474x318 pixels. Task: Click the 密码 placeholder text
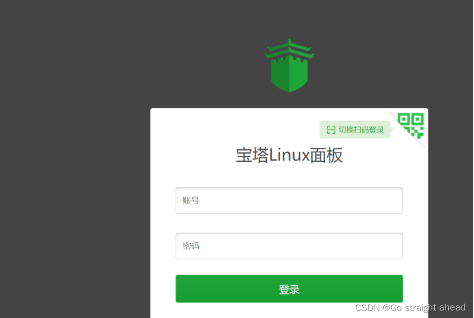point(191,246)
